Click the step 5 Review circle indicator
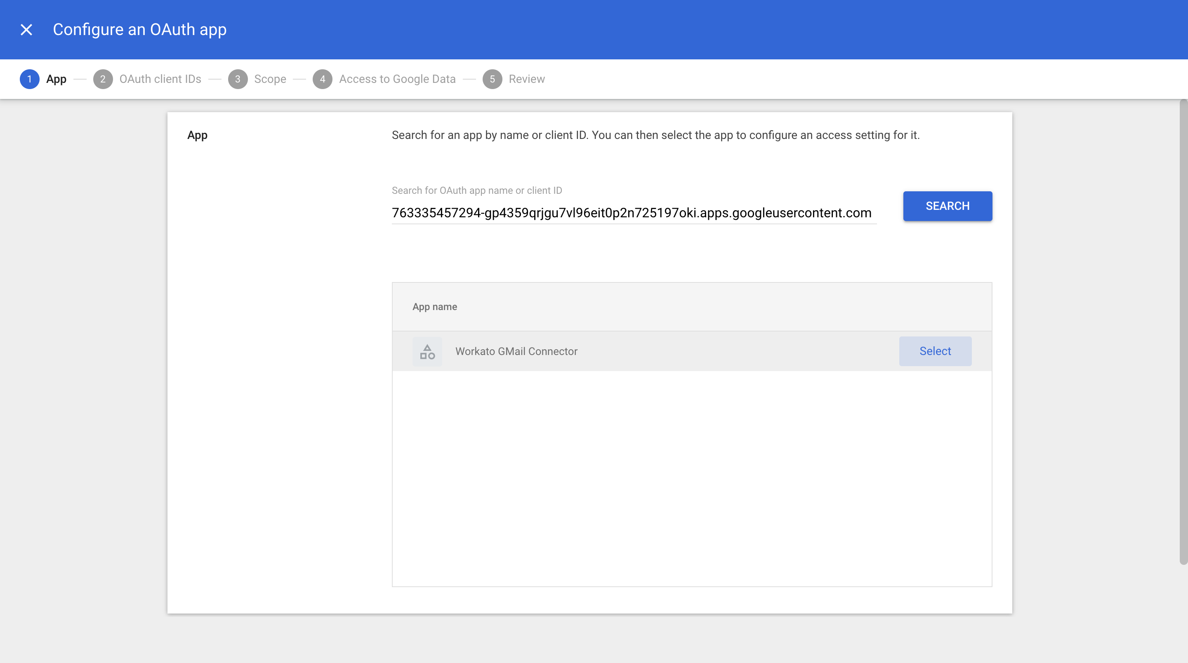 [493, 79]
